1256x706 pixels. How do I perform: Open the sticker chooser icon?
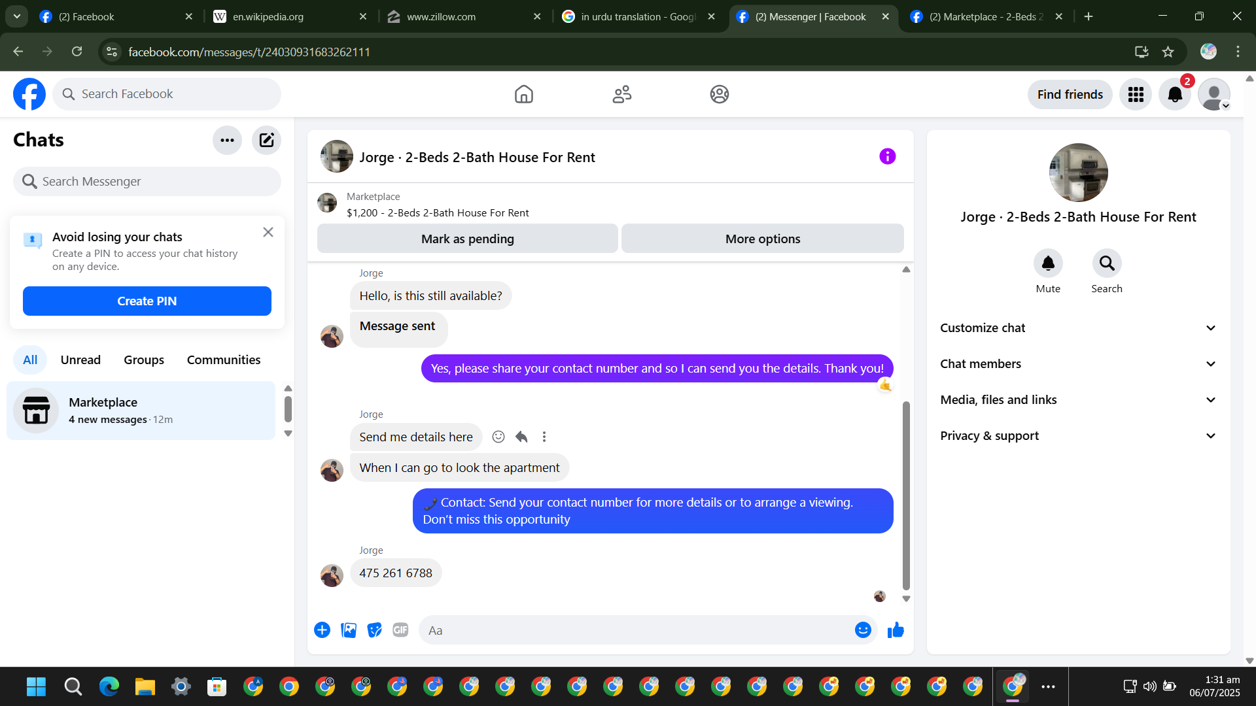point(374,630)
